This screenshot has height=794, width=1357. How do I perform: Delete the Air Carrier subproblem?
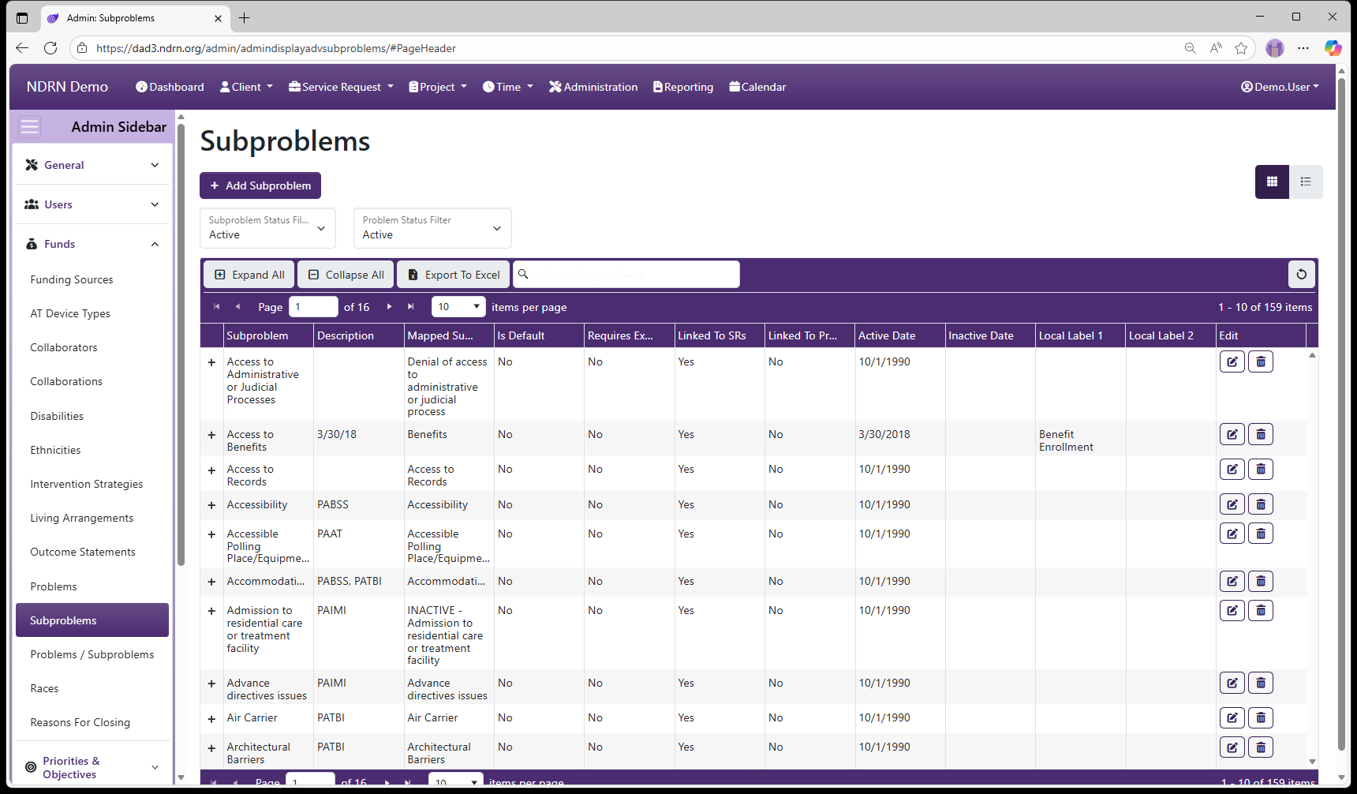(x=1260, y=717)
